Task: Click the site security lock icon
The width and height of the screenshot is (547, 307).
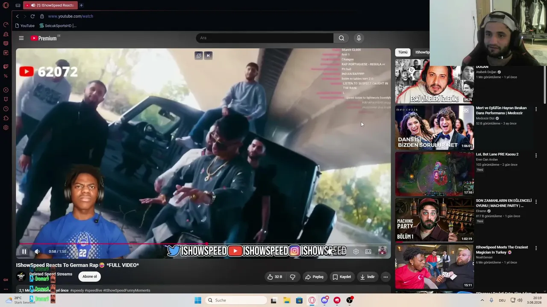Action: coord(42,16)
